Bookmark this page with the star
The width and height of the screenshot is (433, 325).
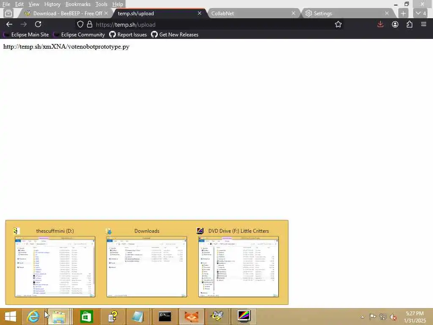(x=338, y=24)
